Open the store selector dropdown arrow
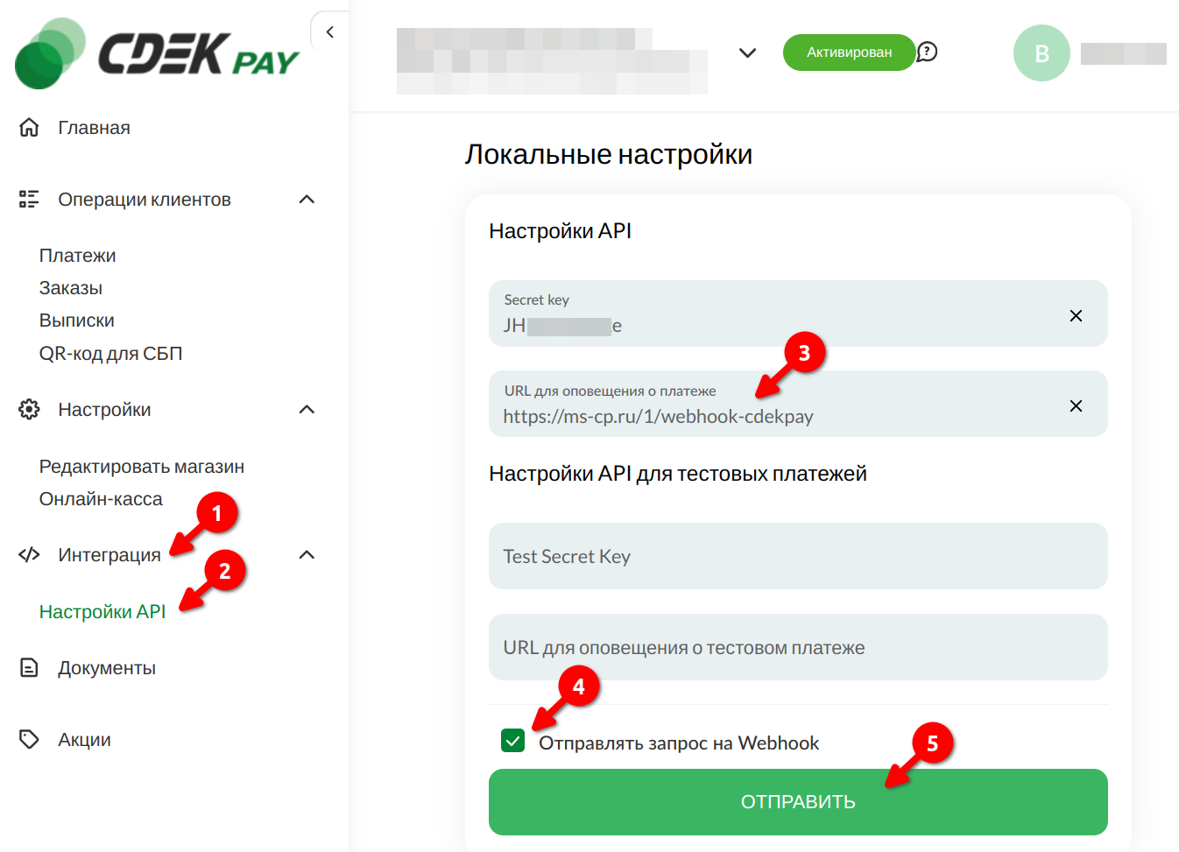The height and width of the screenshot is (852, 1179). [747, 53]
